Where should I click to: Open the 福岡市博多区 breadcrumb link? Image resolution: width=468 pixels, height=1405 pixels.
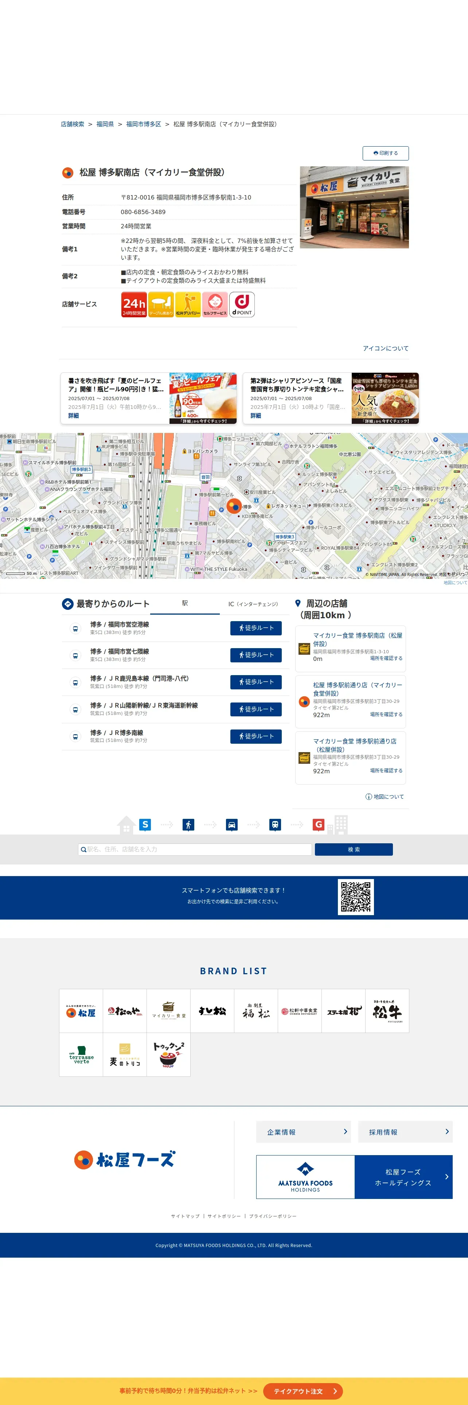(144, 124)
